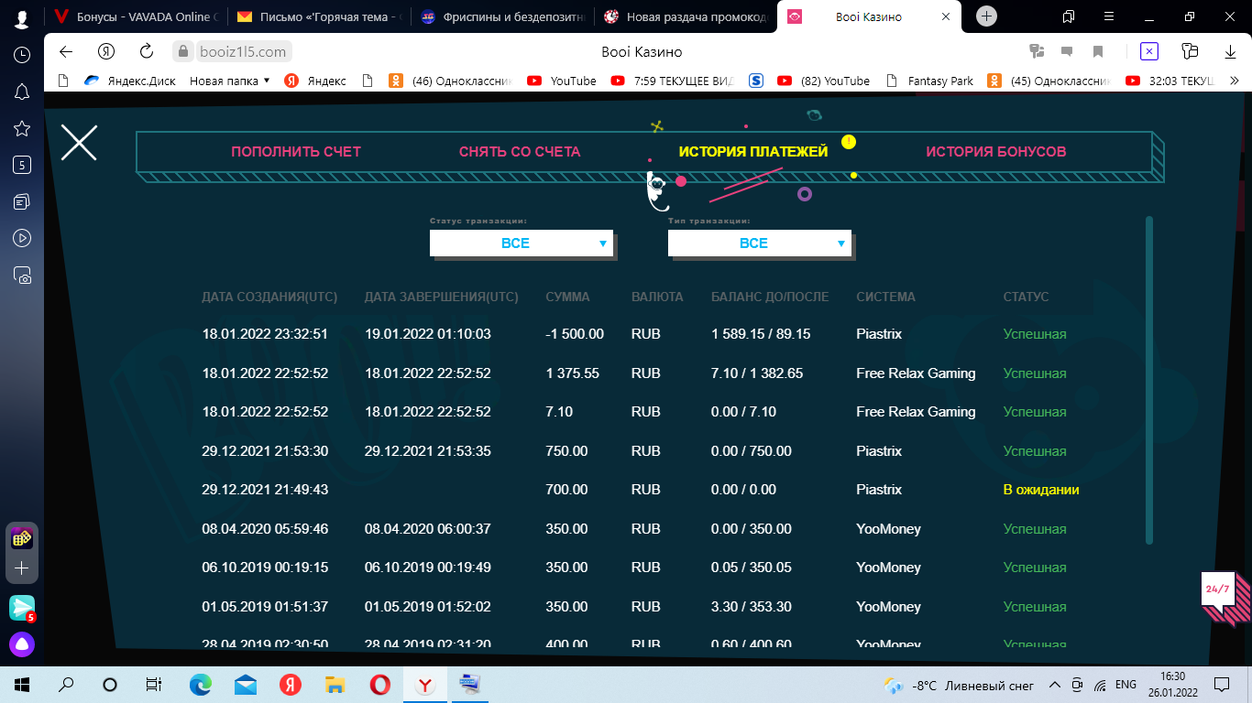The image size is (1252, 703).
Task: Go back to the previous page
Action: point(66,51)
